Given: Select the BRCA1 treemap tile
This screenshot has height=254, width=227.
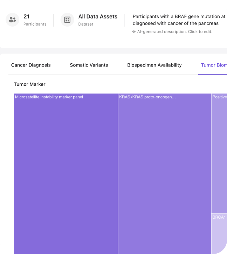Looking at the screenshot, I should coord(219,234).
